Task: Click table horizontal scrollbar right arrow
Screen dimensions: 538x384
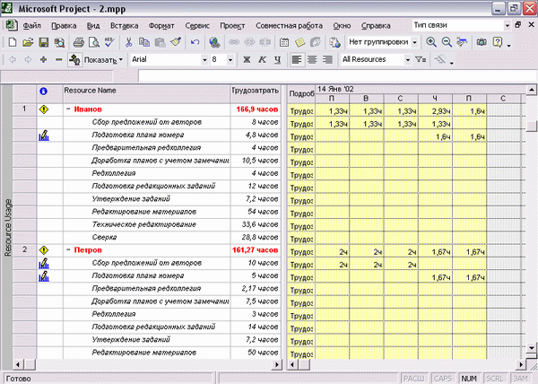Action: point(277,364)
